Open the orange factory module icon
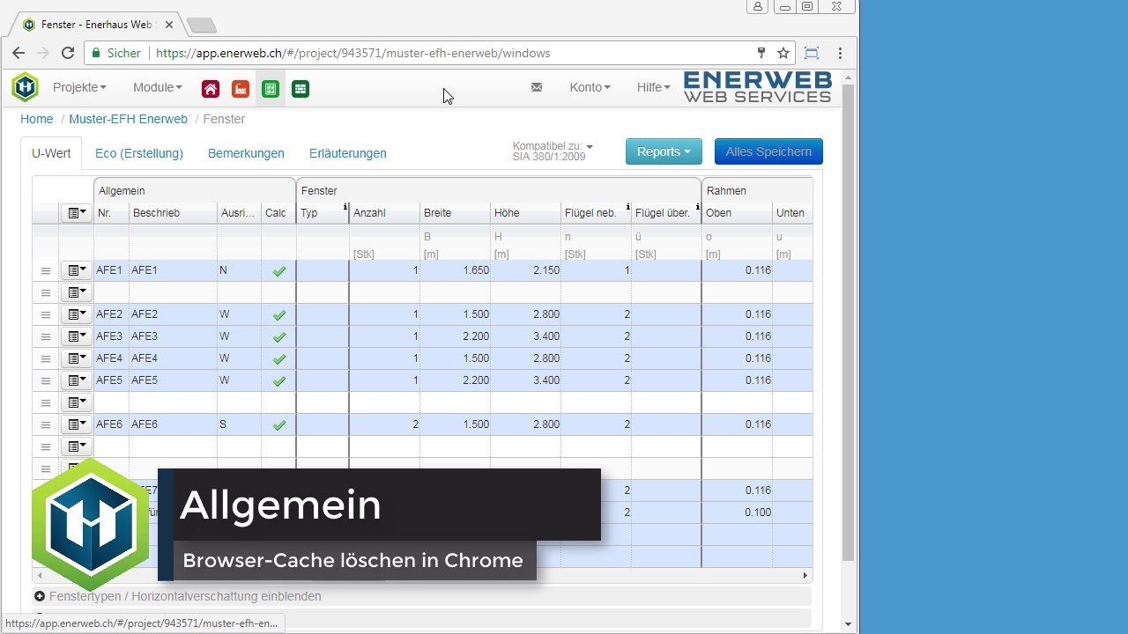This screenshot has width=1128, height=634. (x=241, y=89)
